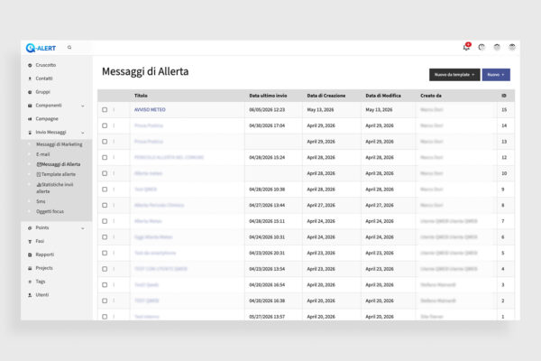This screenshot has height=361, width=541.
Task: Open the Sms submenu item
Action: pos(41,201)
